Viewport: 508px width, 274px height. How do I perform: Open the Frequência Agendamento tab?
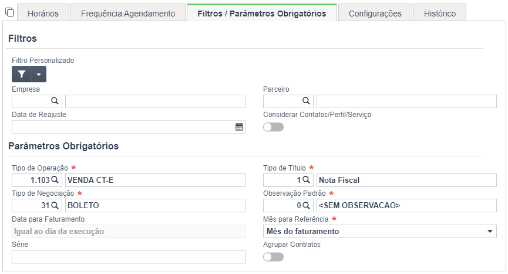[128, 14]
